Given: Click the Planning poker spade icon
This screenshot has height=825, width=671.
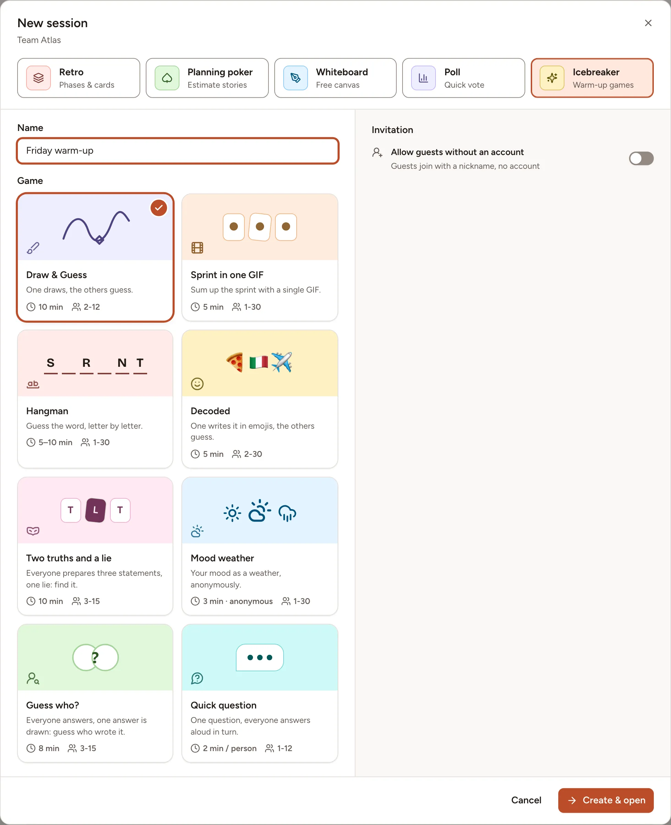Looking at the screenshot, I should tap(167, 78).
